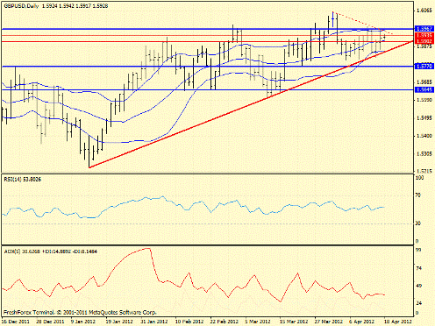This screenshot has height=326, width=435.
Task: Select the dashed red descending trendline
Action: coord(362,23)
